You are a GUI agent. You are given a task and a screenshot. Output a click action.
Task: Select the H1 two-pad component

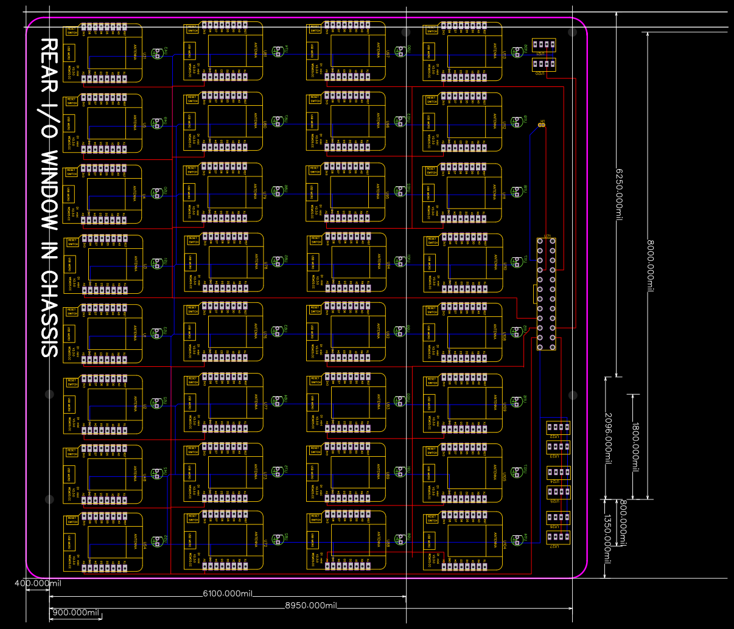point(542,125)
